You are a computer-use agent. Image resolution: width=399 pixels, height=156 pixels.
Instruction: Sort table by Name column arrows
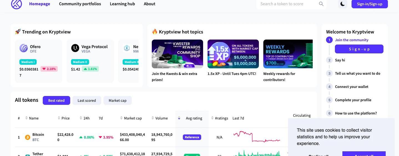26,118
